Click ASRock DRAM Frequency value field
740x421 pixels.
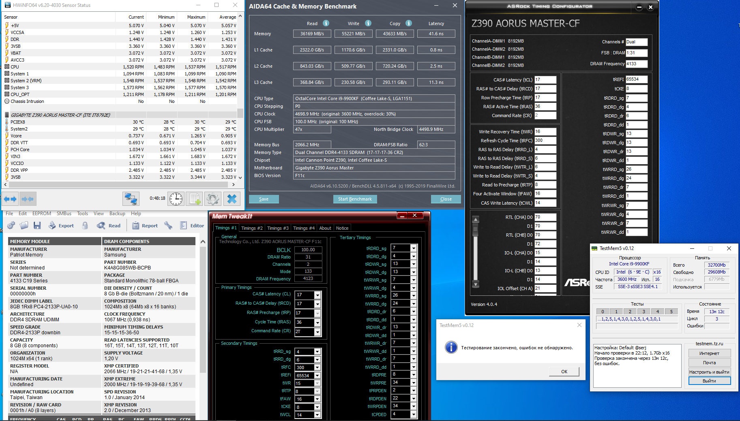pyautogui.click(x=637, y=64)
